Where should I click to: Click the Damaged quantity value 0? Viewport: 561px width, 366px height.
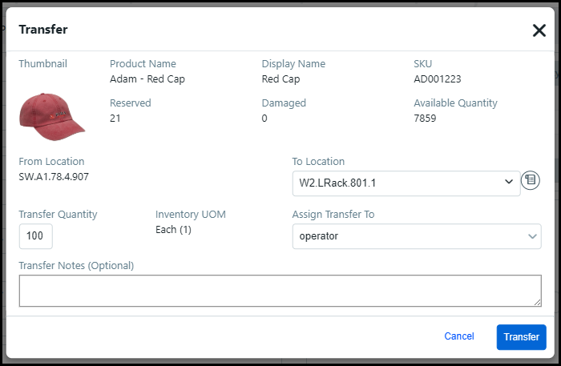click(264, 119)
